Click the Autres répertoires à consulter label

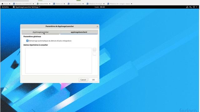(x=36, y=45)
